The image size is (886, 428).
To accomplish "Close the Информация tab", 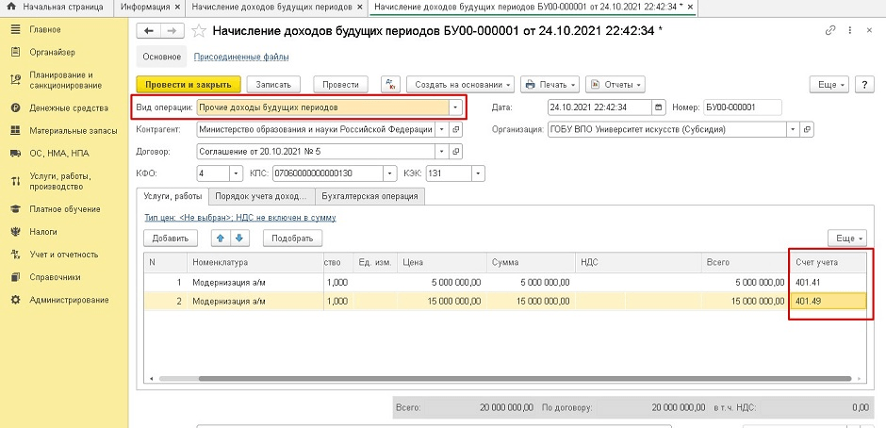I will tap(177, 7).
